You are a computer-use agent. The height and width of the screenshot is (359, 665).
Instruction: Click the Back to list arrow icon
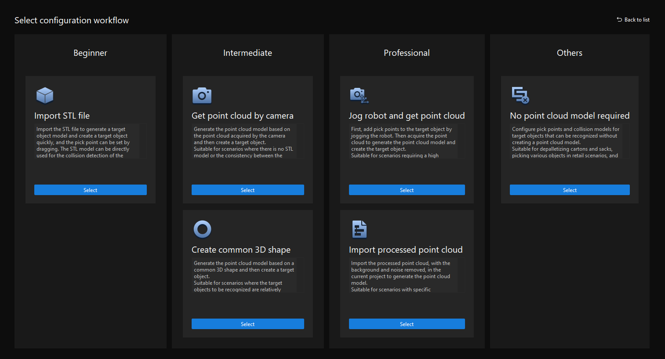[x=619, y=20]
